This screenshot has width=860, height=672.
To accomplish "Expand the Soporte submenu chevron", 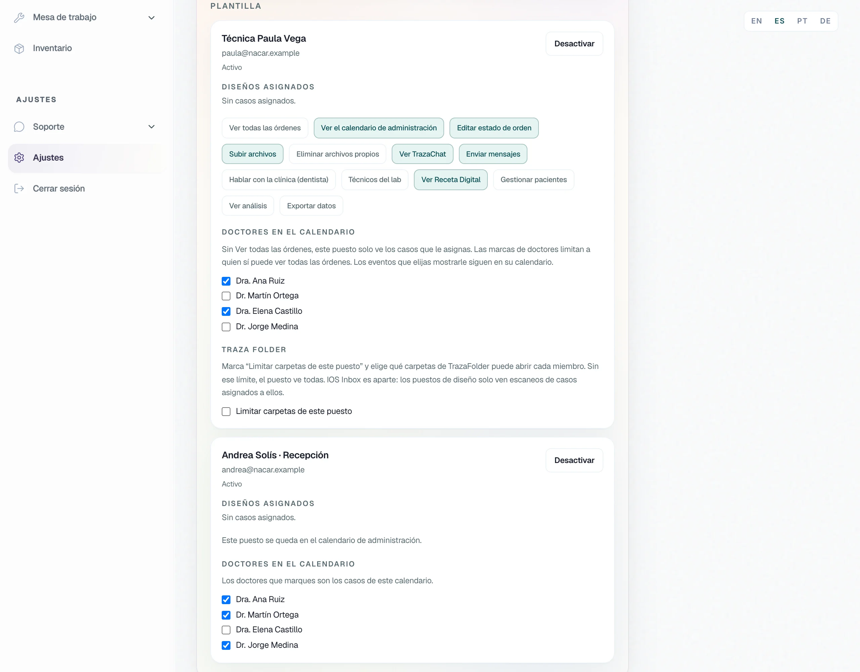I will point(151,127).
